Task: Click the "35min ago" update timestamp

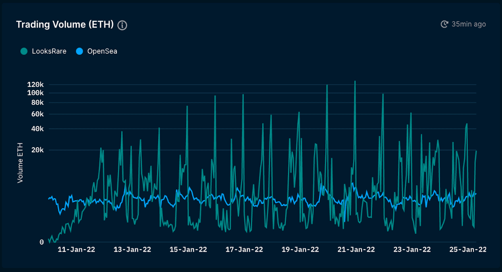Action: tap(469, 24)
